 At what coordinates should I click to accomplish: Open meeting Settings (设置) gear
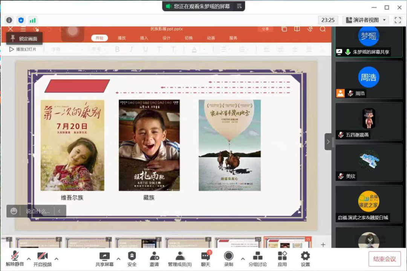pyautogui.click(x=305, y=259)
